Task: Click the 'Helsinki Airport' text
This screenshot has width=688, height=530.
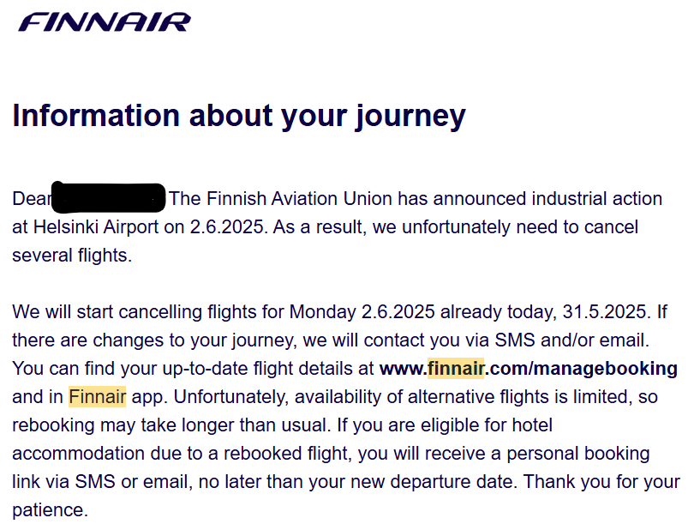Action: pos(96,227)
